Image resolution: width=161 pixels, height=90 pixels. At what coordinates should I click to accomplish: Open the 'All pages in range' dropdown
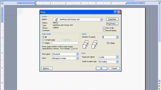[77, 58]
